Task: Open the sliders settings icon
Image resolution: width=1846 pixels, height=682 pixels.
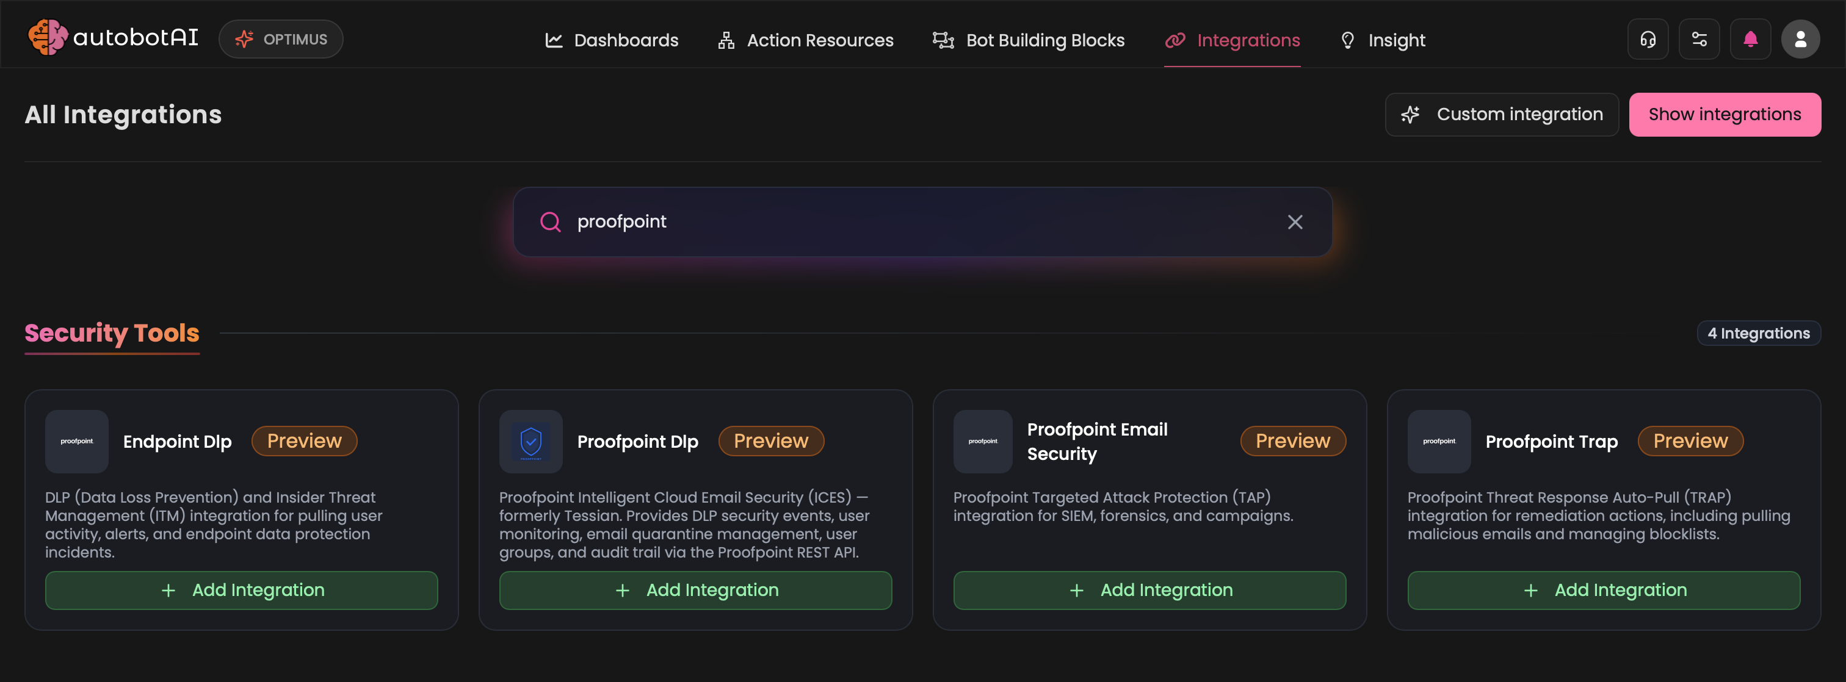Action: tap(1699, 40)
